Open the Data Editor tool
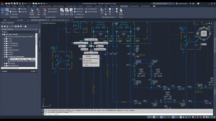Image resolution: width=216 pixels, height=121 pixels. (x=7, y=11)
